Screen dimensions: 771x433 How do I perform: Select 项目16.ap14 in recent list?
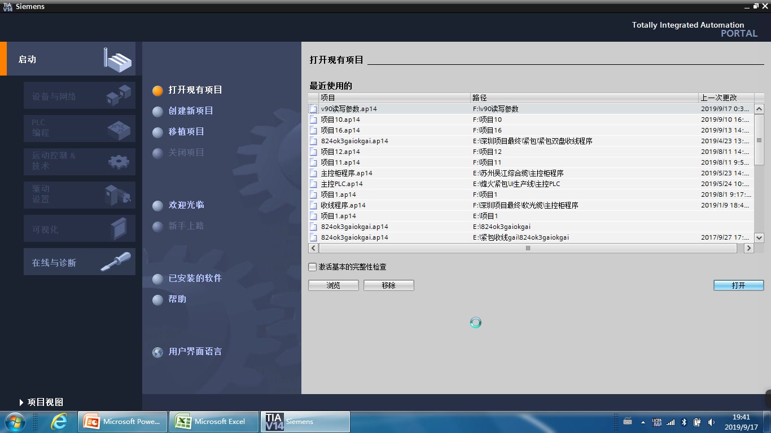[531, 130]
